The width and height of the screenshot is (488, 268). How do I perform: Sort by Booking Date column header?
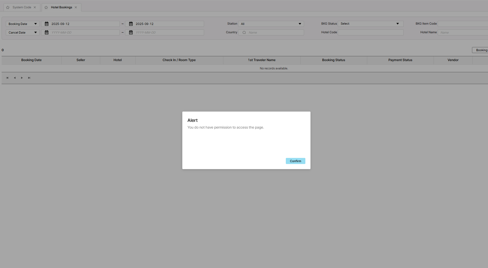coord(31,60)
